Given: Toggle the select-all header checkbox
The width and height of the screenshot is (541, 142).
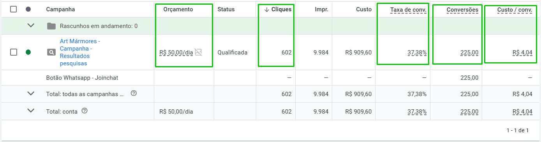Looking at the screenshot, I should pos(14,9).
